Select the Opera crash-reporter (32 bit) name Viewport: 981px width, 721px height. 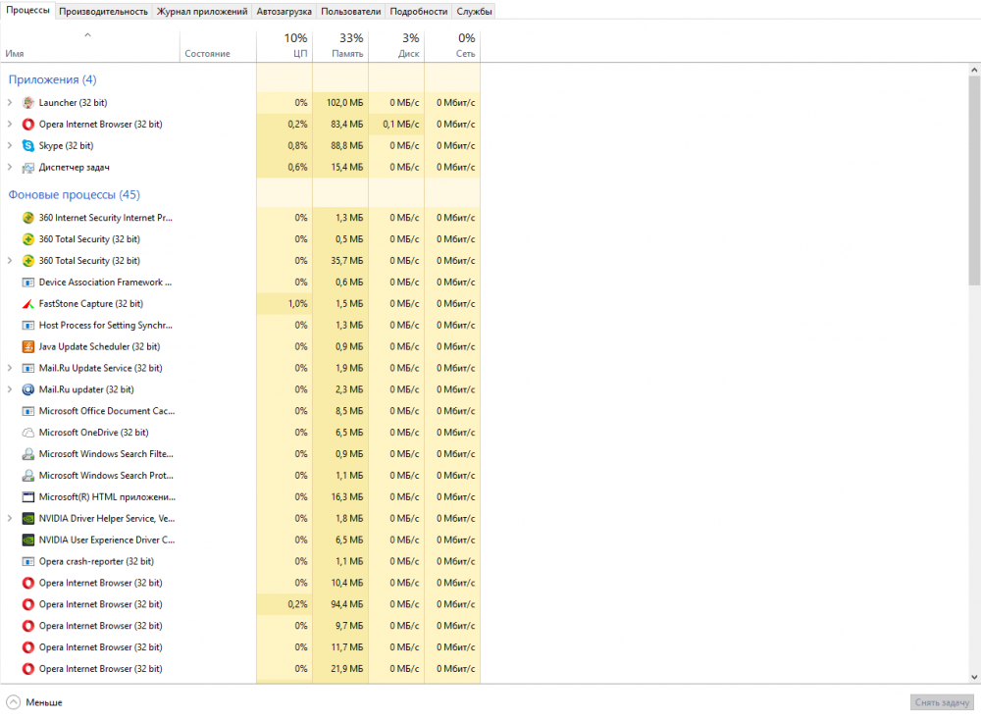coord(96,561)
